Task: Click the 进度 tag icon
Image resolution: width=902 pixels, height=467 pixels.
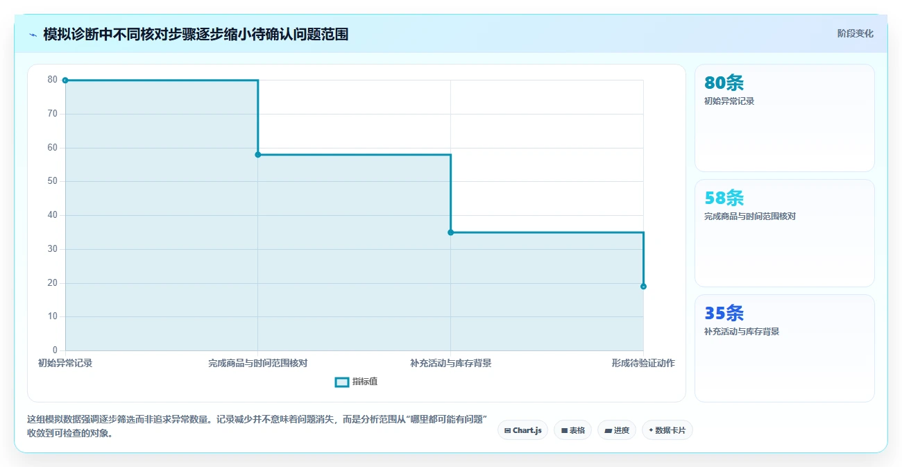Action: tap(608, 430)
